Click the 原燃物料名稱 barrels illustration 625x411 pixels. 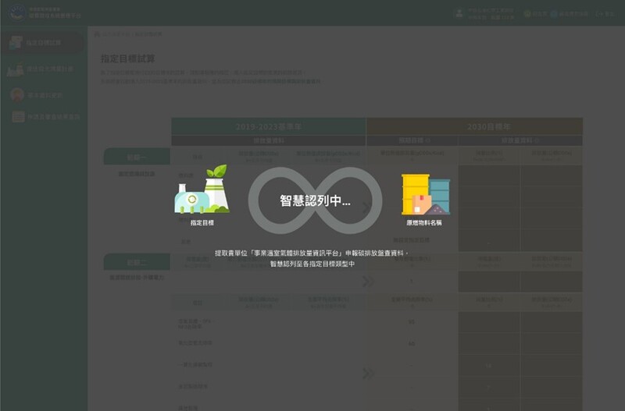[x=425, y=194]
